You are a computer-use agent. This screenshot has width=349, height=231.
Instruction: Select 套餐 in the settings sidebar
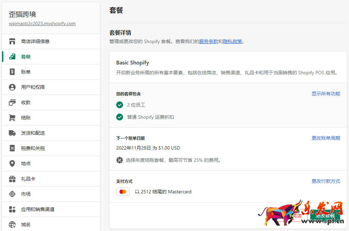tap(51, 57)
